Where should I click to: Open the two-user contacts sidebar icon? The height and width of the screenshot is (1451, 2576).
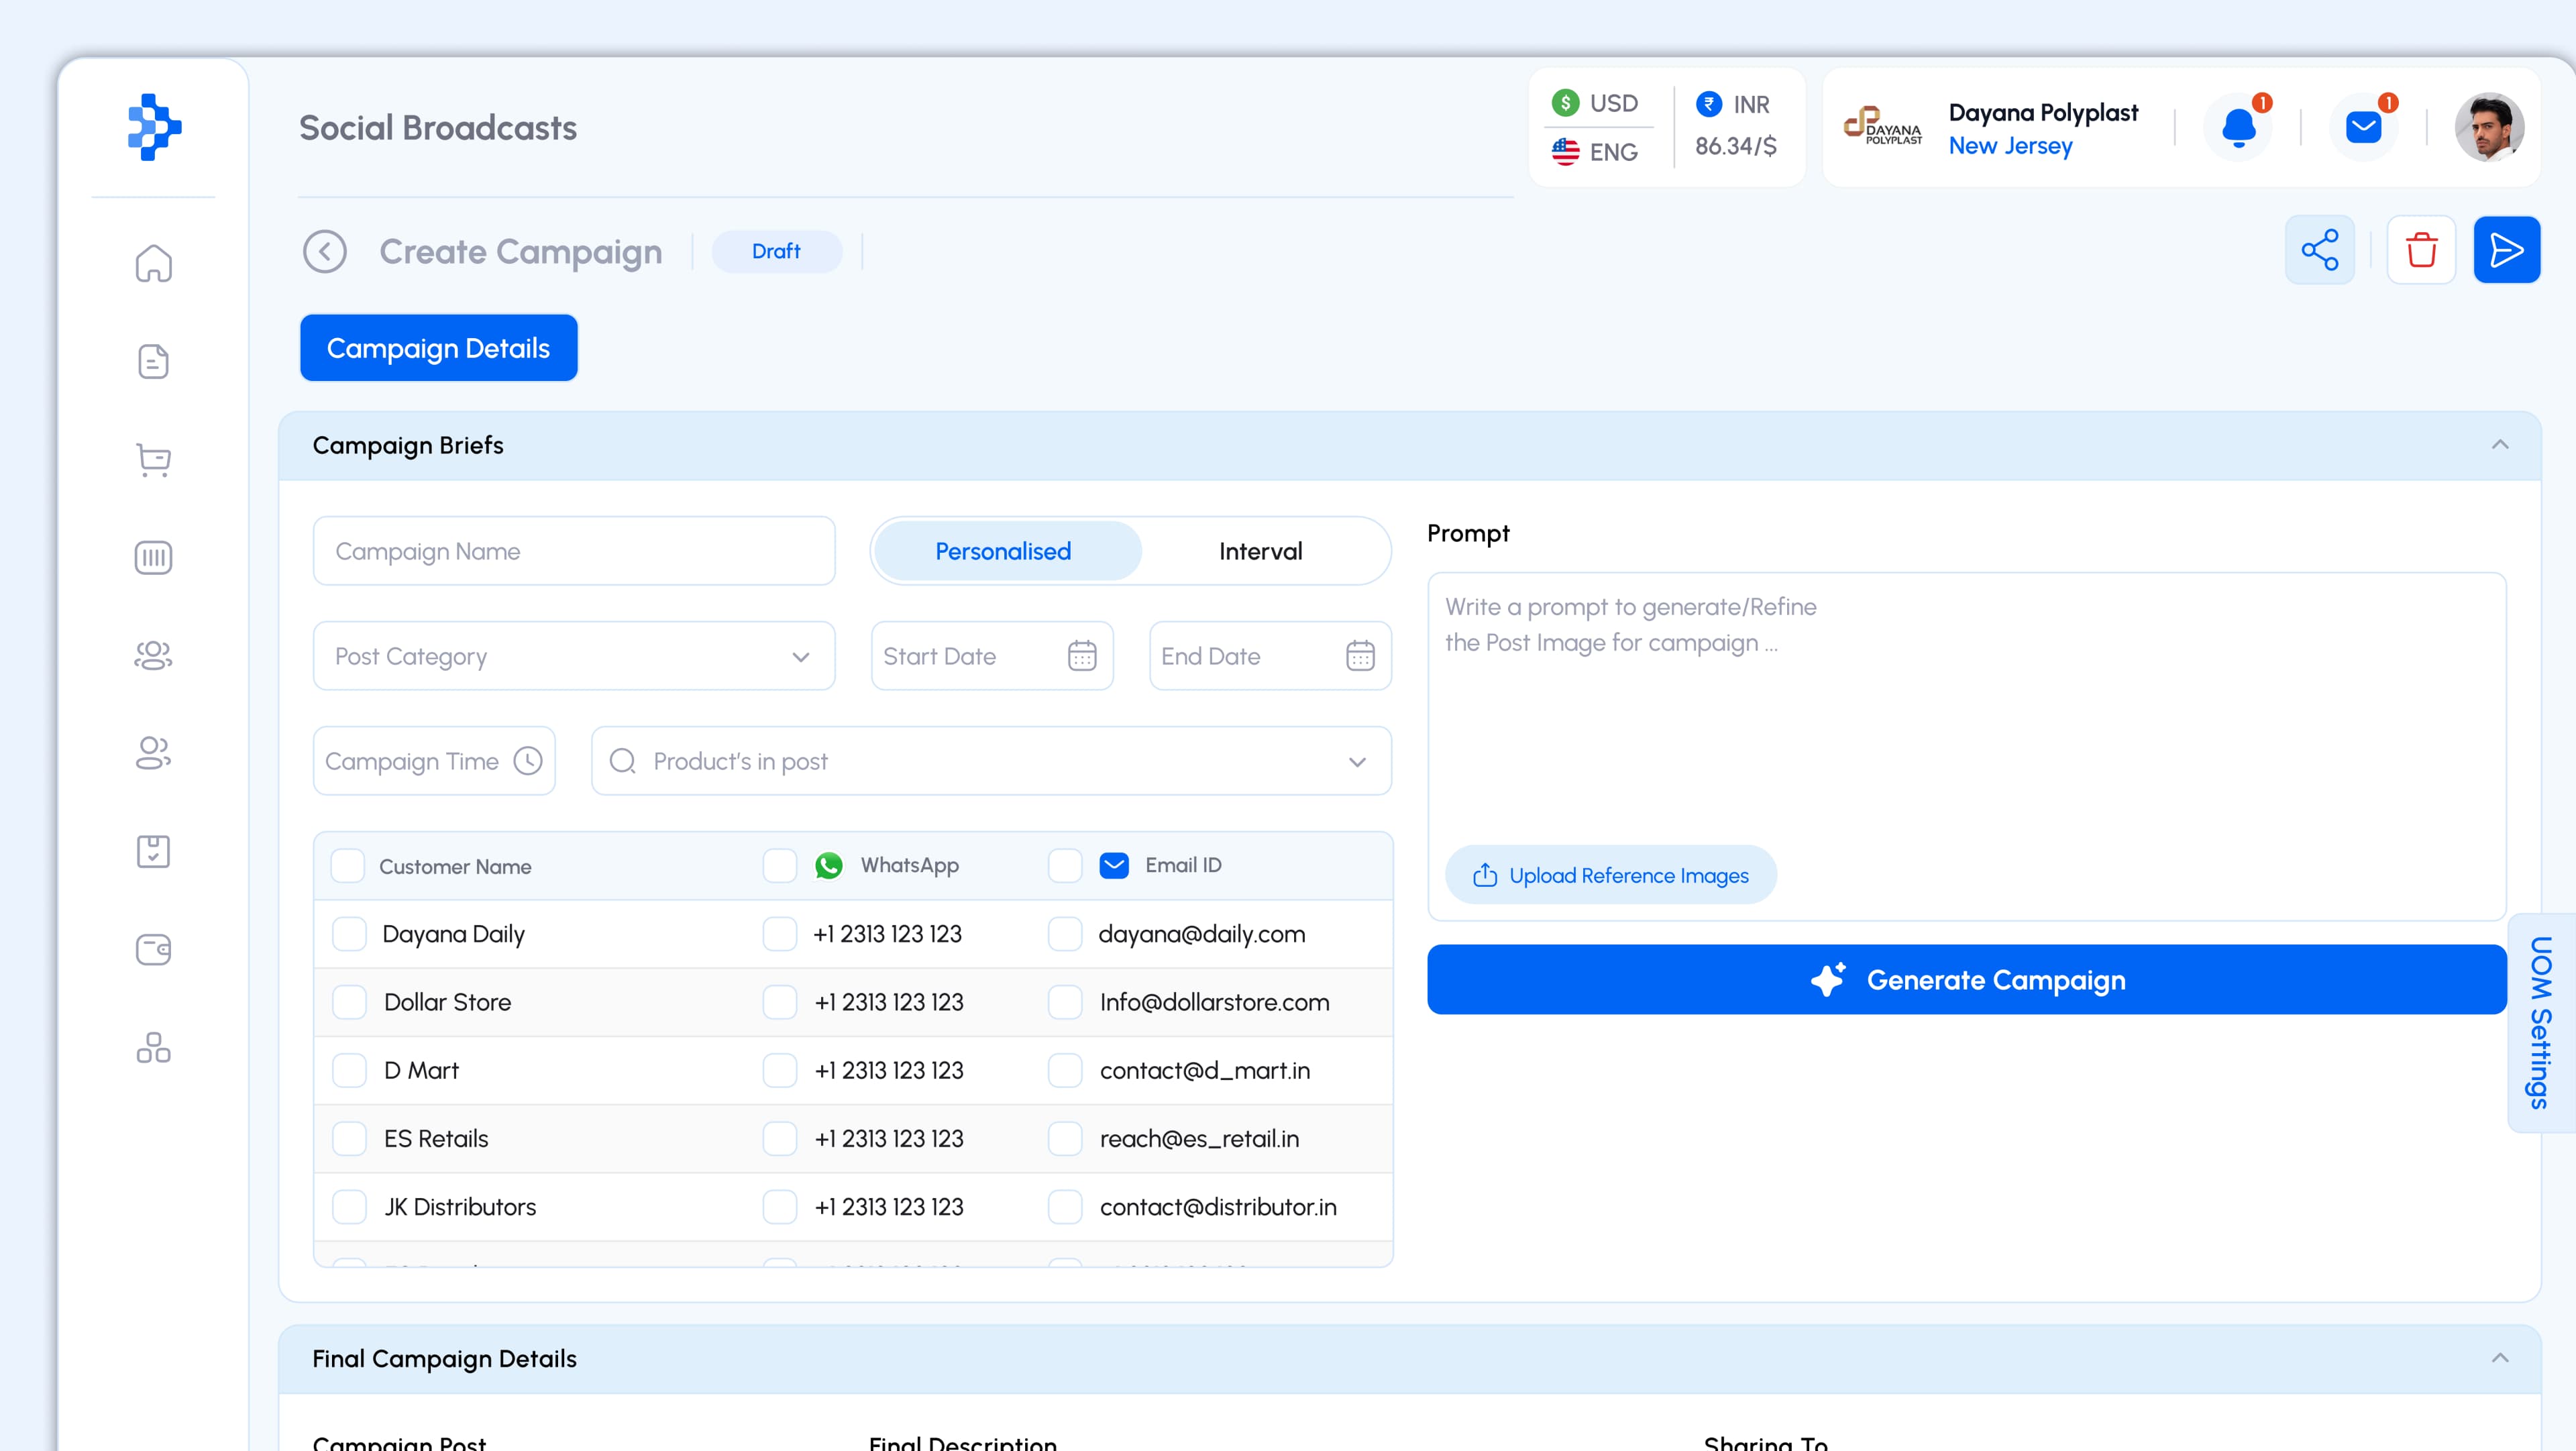[x=153, y=753]
